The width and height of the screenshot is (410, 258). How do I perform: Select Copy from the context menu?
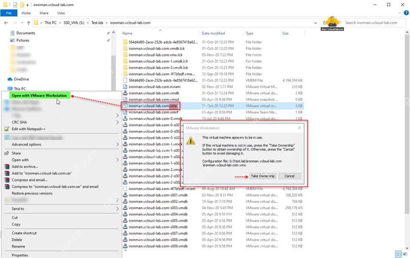16,224
